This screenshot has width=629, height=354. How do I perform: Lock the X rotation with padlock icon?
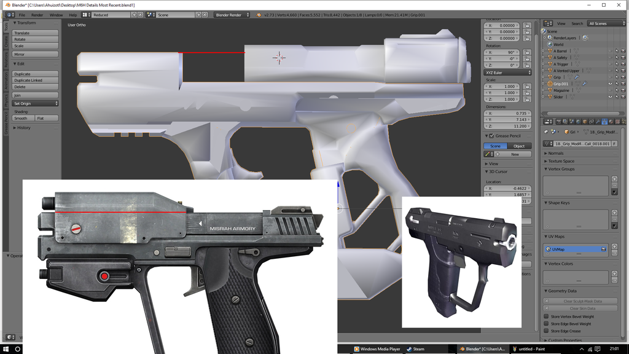[x=527, y=52]
